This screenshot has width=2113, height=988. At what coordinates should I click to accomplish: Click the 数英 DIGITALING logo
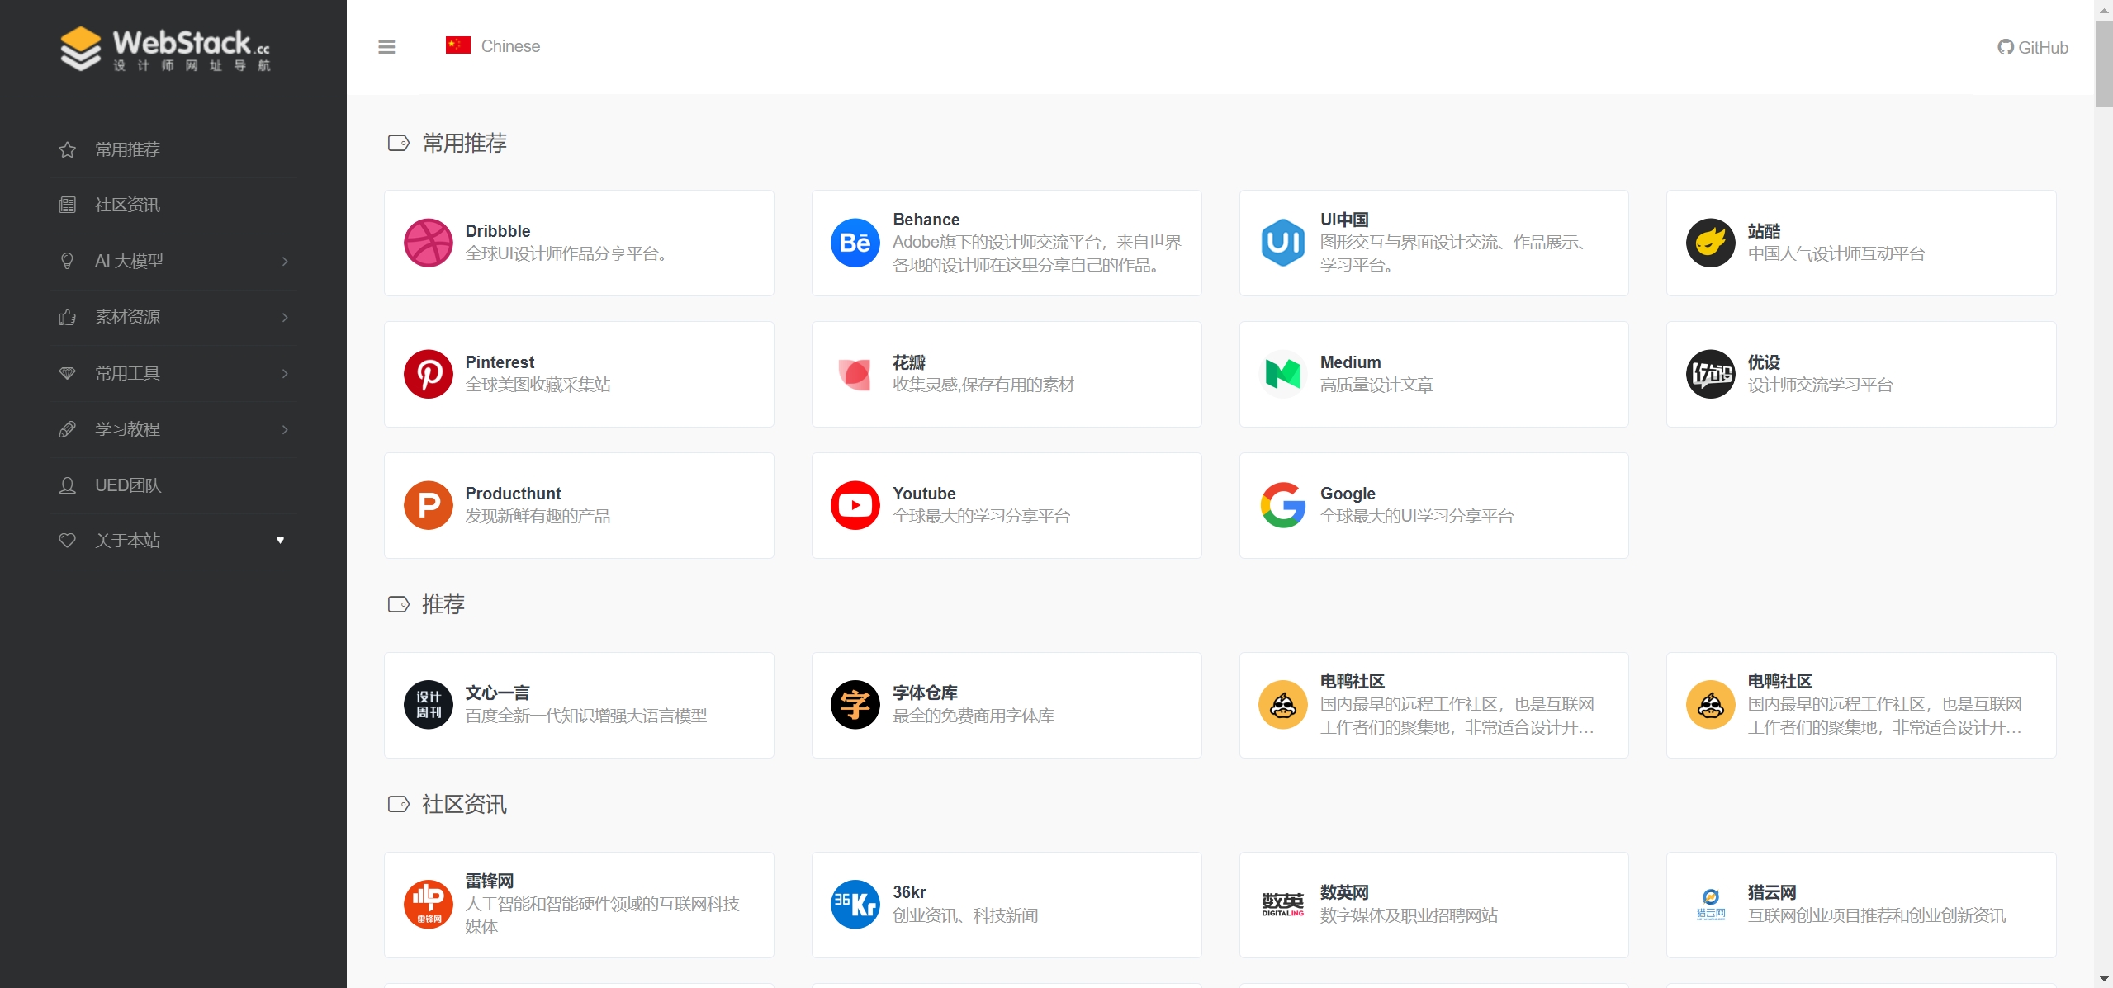(x=1282, y=905)
